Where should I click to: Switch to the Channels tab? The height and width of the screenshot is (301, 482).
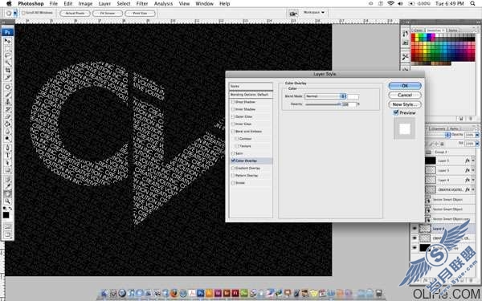tap(438, 128)
